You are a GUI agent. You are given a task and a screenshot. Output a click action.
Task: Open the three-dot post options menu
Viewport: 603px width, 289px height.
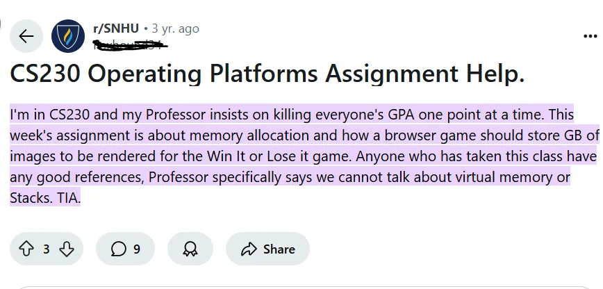590,36
